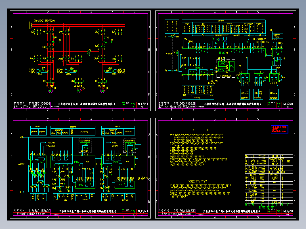Image resolution: width=306 pixels, height=229 pixels.
Task: Open drawing sheet 1 titled 电路图-1
Action: click(x=87, y=104)
